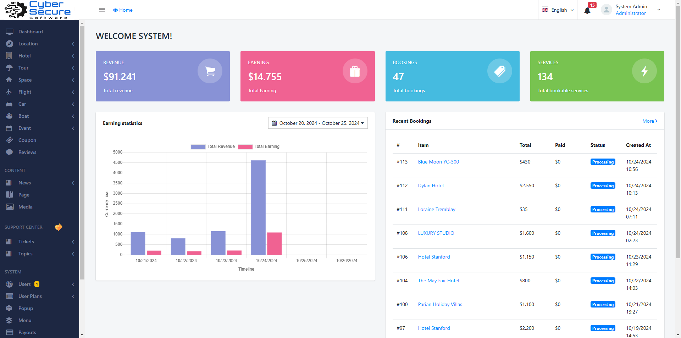This screenshot has height=338, width=681.
Task: Click the Users icon in sidebar
Action: click(10, 284)
